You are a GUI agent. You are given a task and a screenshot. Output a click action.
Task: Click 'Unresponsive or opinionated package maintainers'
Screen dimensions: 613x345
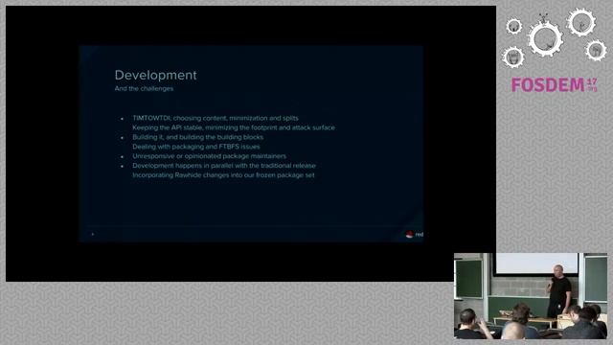(x=209, y=156)
